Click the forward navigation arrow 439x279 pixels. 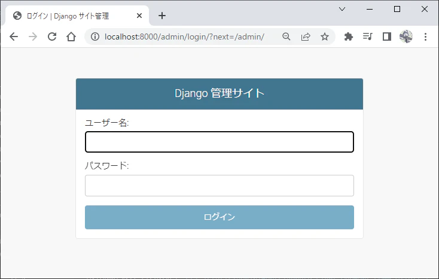pos(33,37)
